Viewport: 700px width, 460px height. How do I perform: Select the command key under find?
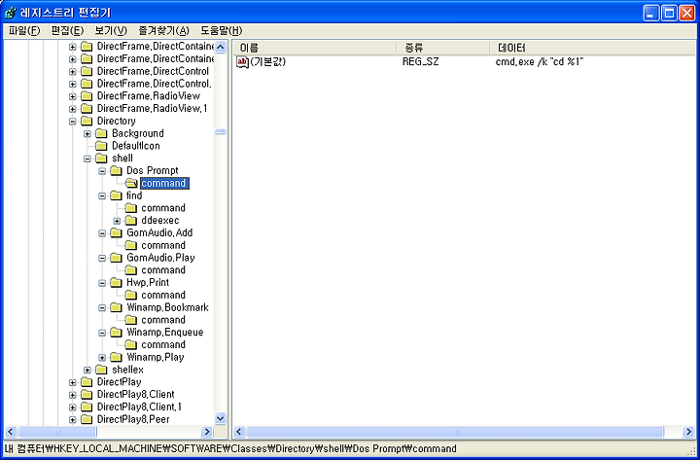tap(163, 208)
